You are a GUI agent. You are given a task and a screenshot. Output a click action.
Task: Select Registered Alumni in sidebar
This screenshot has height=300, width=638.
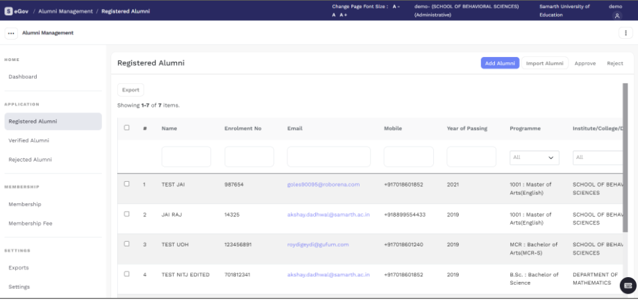53,122
